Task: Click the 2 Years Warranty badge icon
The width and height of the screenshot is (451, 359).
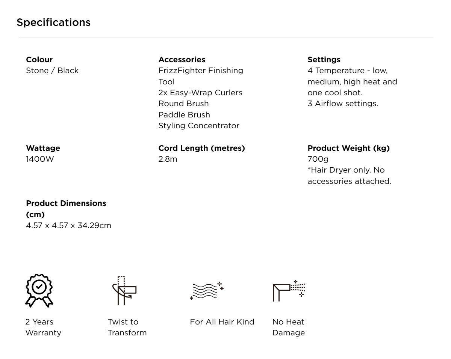Action: pos(39,290)
